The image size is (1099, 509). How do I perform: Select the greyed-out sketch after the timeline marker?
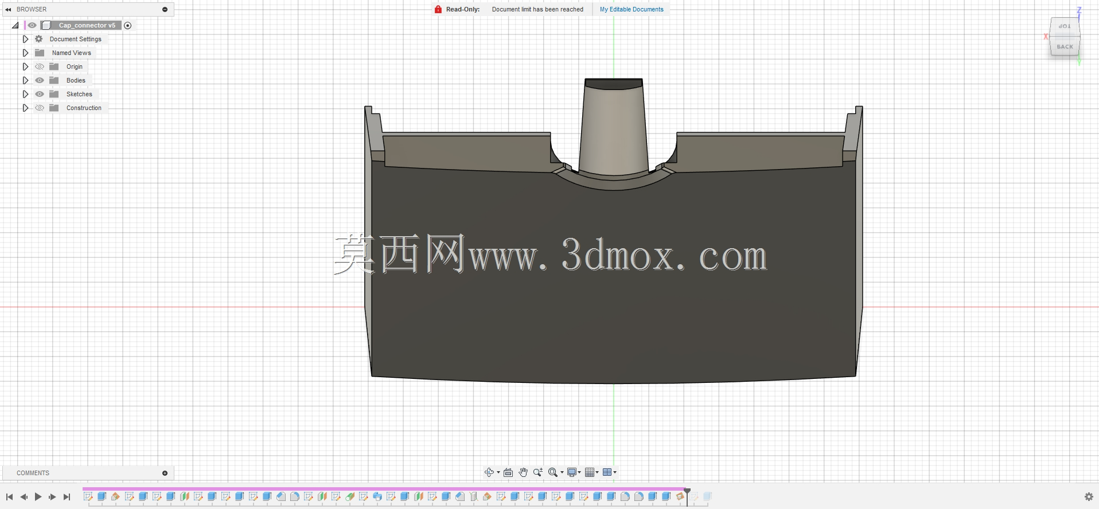[694, 496]
